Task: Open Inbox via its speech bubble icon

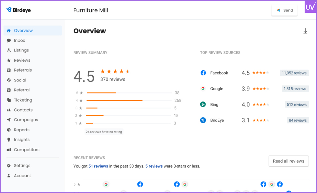Action: 9,41
